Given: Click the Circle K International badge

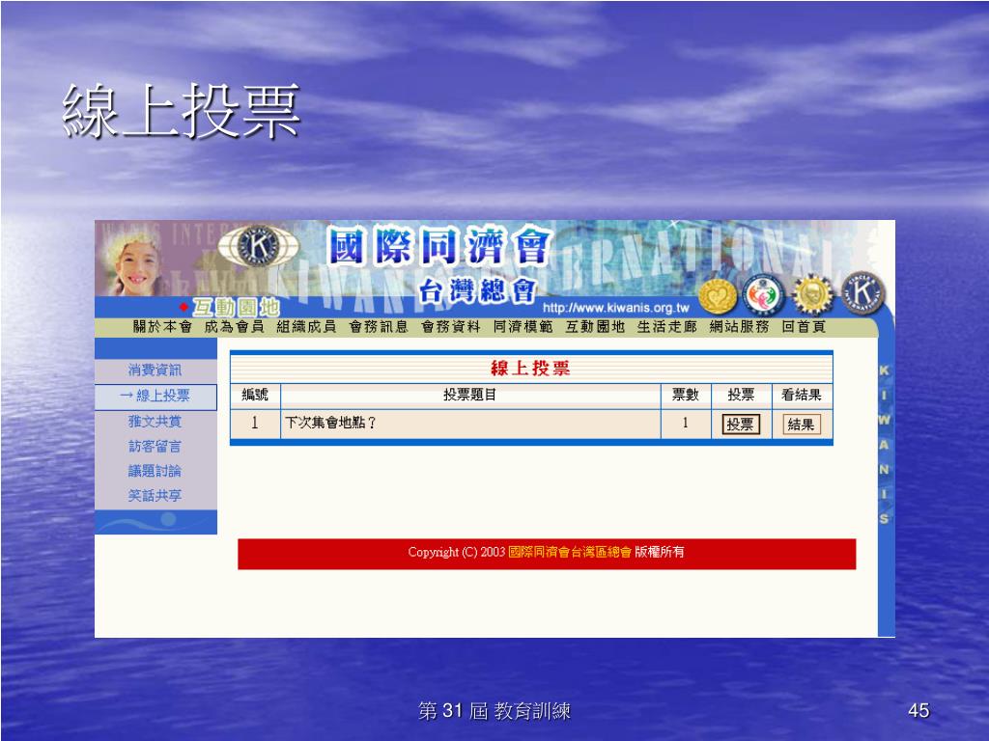Looking at the screenshot, I should tap(862, 293).
